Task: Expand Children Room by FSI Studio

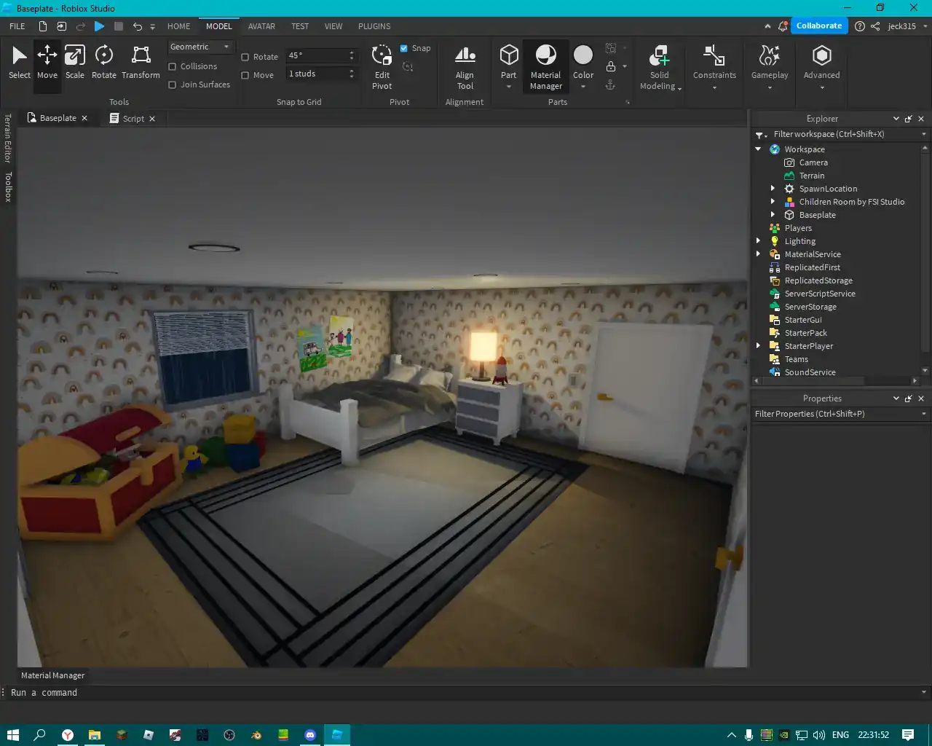Action: (773, 202)
